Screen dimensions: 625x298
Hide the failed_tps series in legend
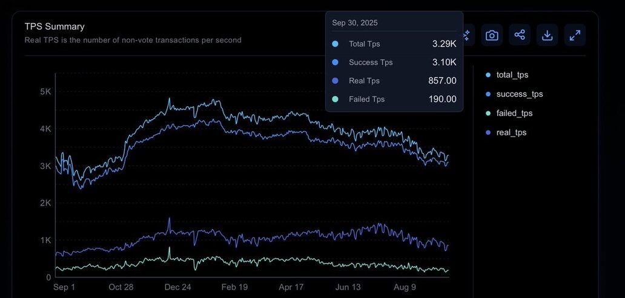pos(514,114)
